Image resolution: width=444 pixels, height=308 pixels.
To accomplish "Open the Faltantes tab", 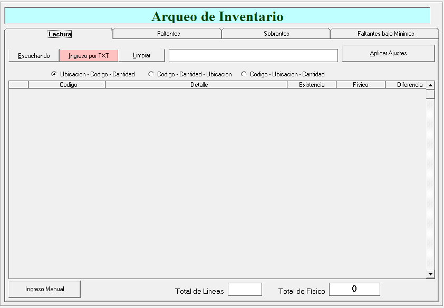I will pos(168,34).
